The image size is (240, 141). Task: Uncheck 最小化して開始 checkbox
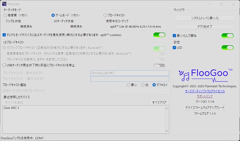pyautogui.click(x=174, y=36)
